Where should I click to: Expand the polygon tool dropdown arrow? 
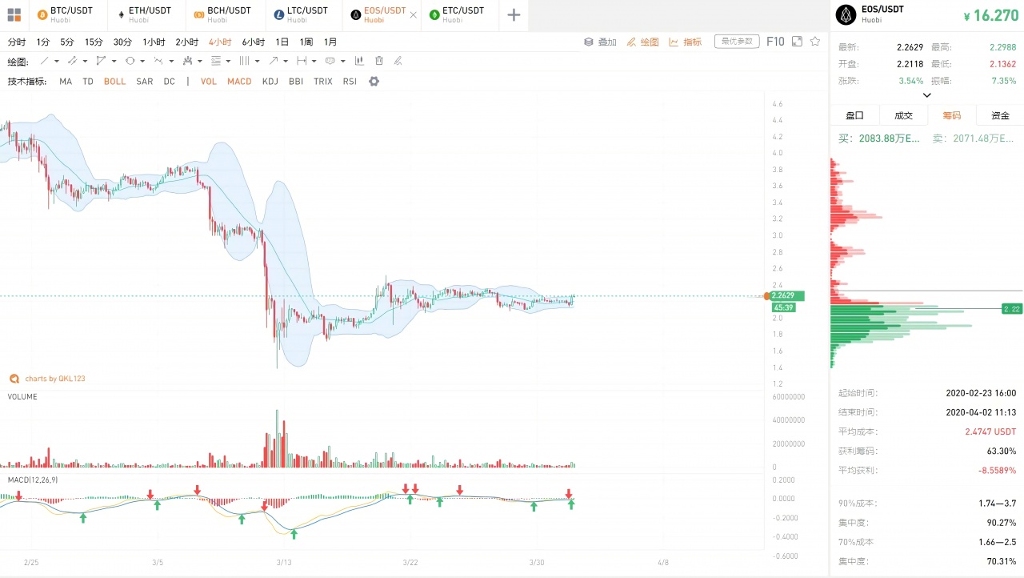(x=114, y=62)
